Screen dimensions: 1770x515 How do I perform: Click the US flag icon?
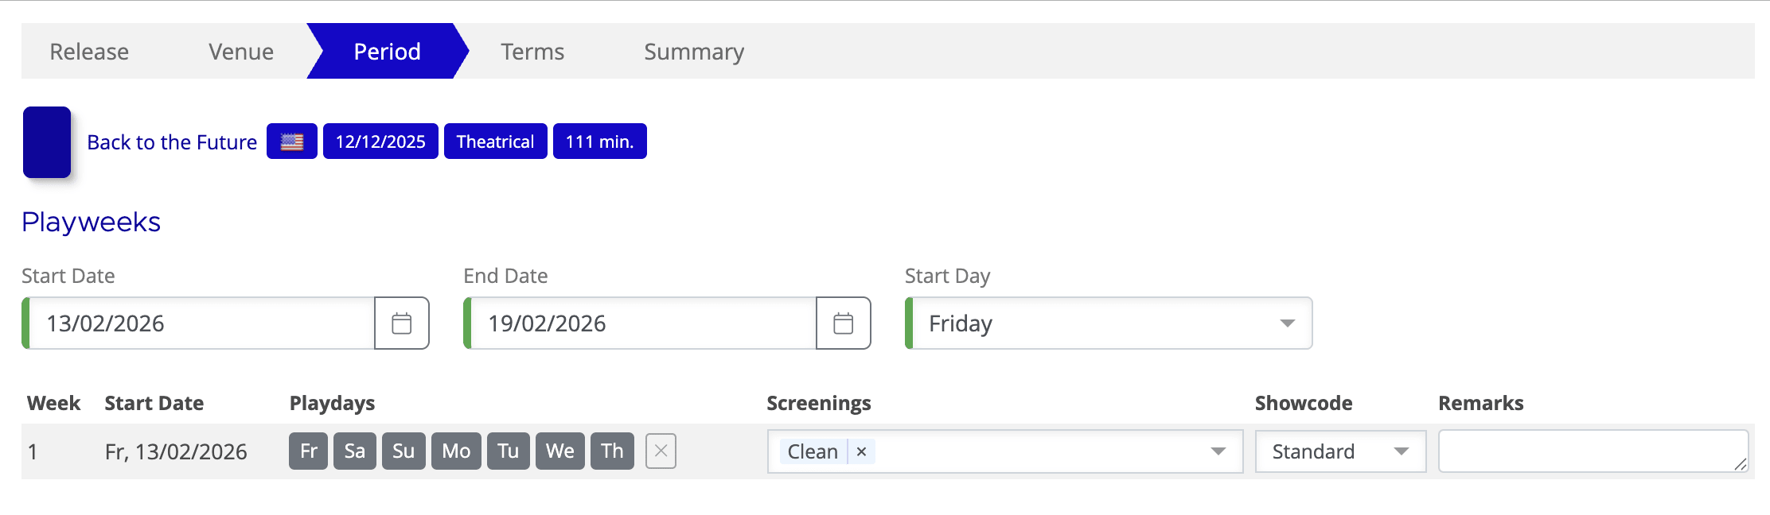291,141
